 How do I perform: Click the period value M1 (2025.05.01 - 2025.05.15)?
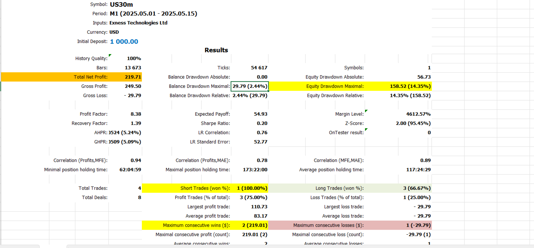[x=153, y=14]
